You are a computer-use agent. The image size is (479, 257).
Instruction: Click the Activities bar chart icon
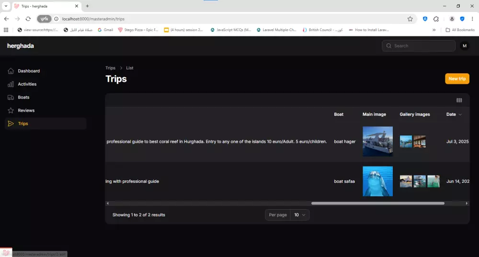pyautogui.click(x=11, y=84)
